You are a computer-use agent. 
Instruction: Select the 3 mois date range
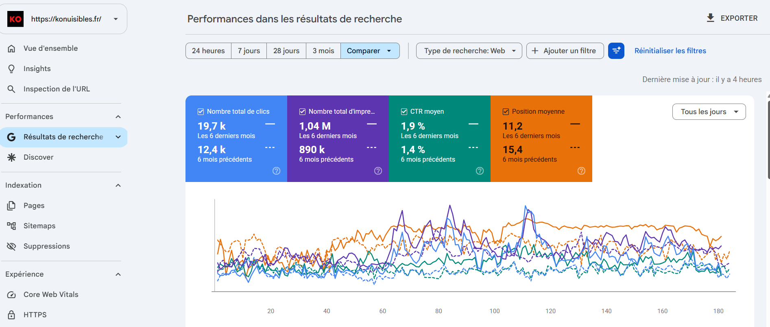pyautogui.click(x=323, y=51)
